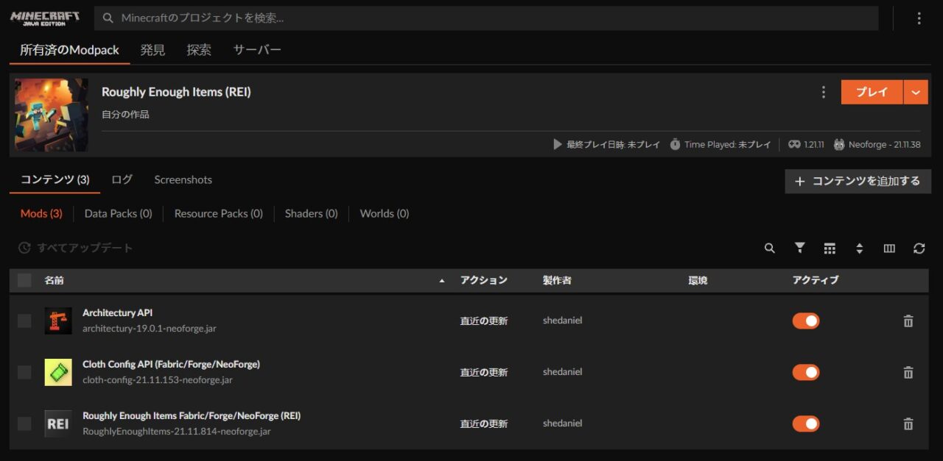The height and width of the screenshot is (461, 943).
Task: Click コンテンツを追加する to add content
Action: click(858, 181)
